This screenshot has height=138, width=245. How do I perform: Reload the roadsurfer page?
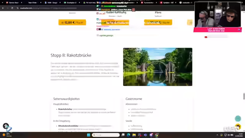pos(12,8)
